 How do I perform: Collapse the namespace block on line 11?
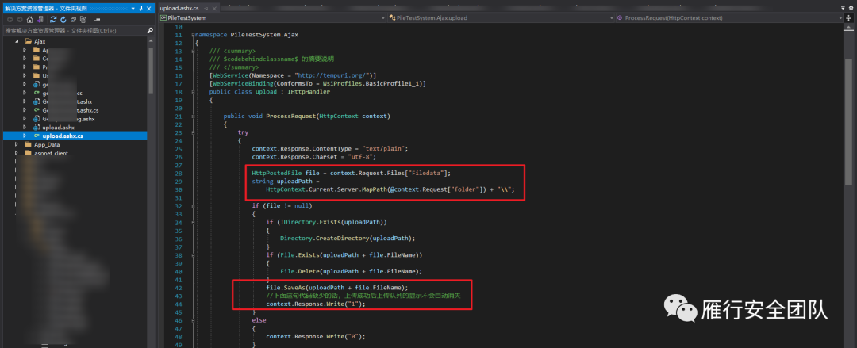pyautogui.click(x=193, y=35)
